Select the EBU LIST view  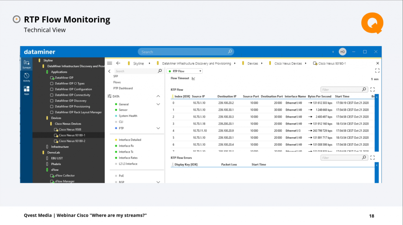[57, 158]
